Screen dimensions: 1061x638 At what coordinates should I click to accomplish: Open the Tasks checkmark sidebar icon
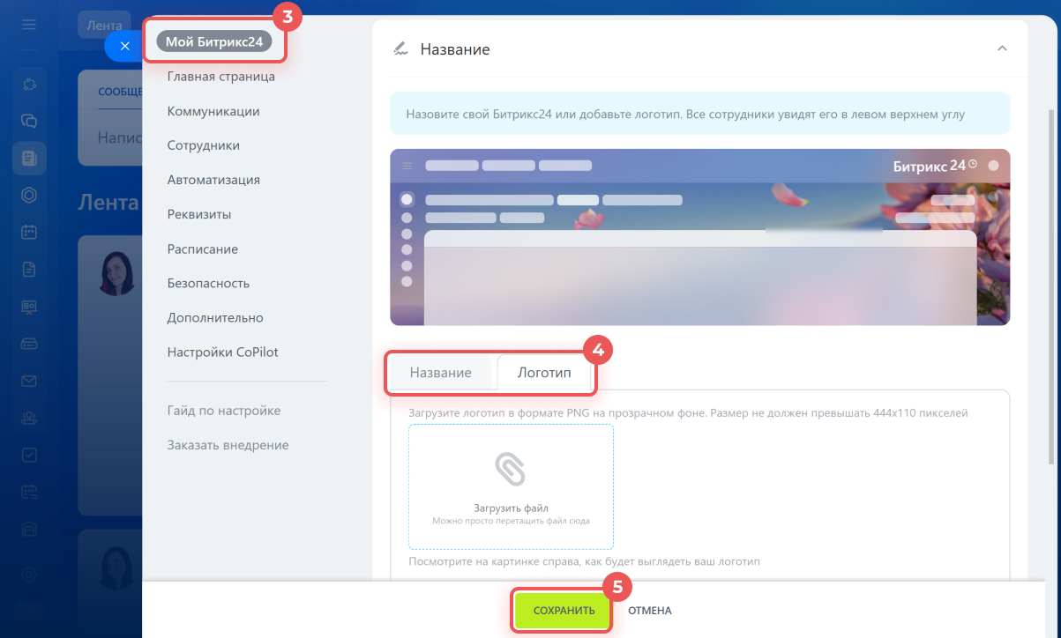(29, 455)
